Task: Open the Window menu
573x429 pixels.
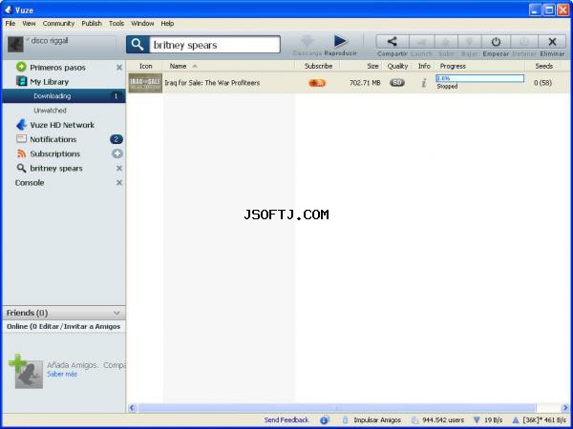Action: pyautogui.click(x=142, y=23)
